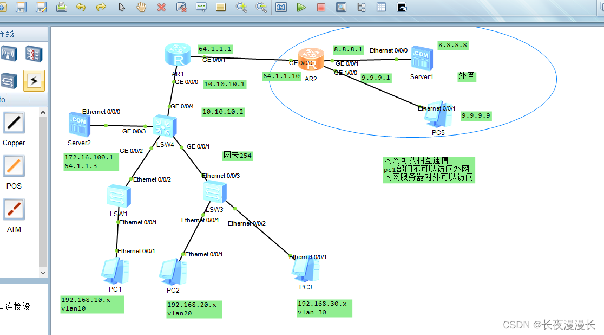Select the POS cable tool
The height and width of the screenshot is (335, 604).
pyautogui.click(x=14, y=167)
